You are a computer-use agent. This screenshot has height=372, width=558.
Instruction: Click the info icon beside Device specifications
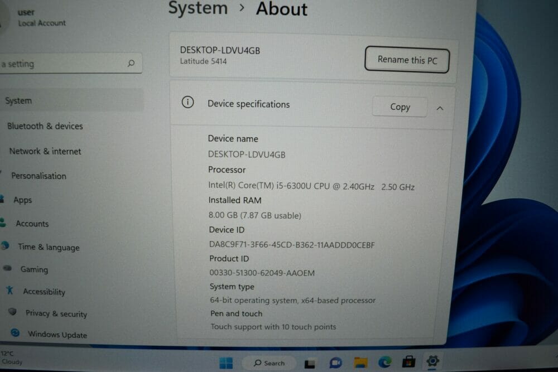[x=187, y=103]
